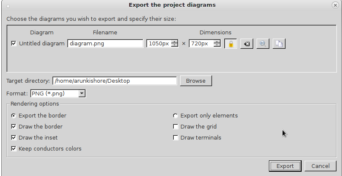The height and width of the screenshot is (176, 342).
Task: Click the Target directory path field
Action: [115, 81]
